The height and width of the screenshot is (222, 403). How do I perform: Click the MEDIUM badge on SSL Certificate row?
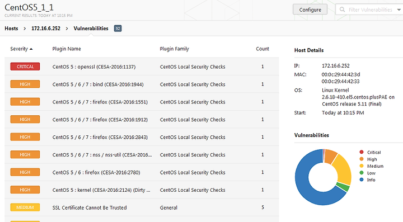click(x=25, y=207)
